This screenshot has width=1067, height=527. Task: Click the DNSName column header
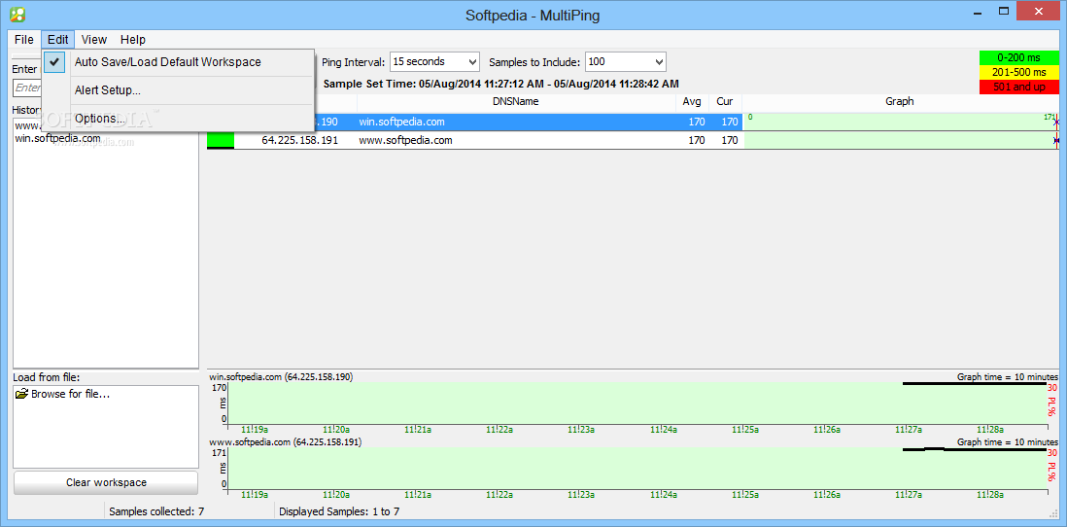point(516,101)
